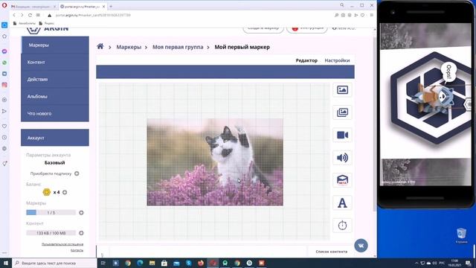Screen dimensions: 476x268
Task: Open the Пользовательское соглашение link
Action: (62, 244)
